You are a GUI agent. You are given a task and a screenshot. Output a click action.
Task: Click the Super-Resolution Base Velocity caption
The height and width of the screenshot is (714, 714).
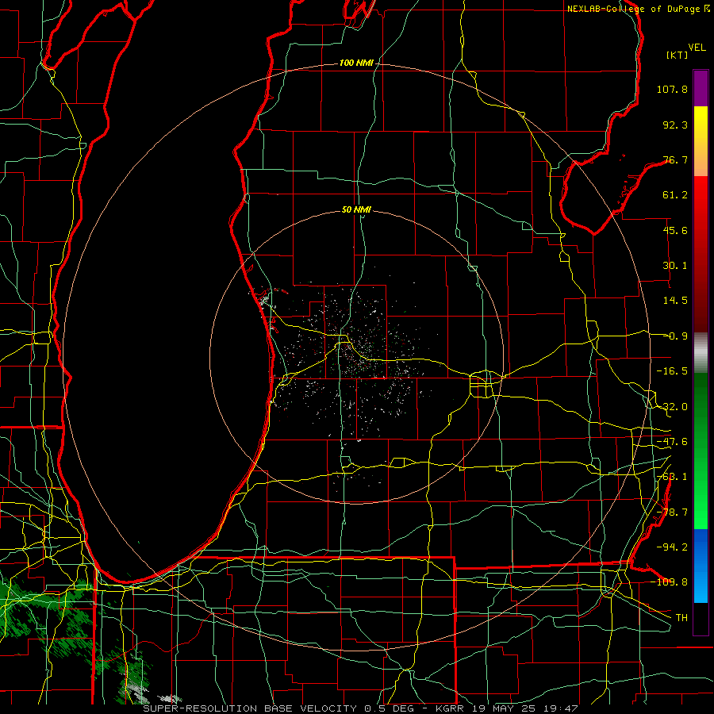pyautogui.click(x=361, y=708)
